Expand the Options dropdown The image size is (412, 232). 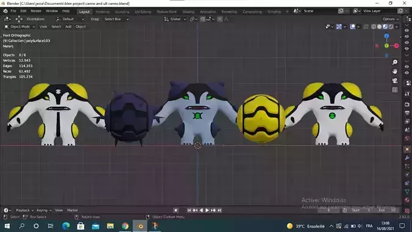[x=391, y=19]
